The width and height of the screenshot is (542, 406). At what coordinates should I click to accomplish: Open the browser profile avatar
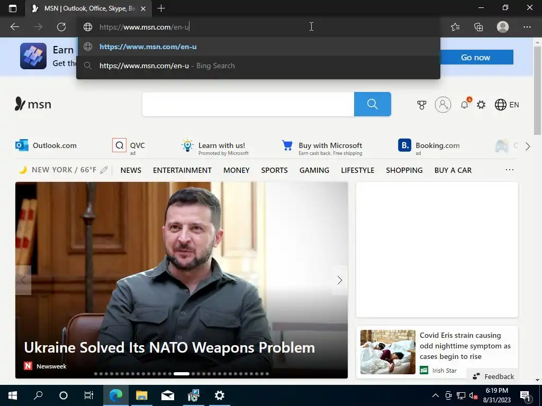[503, 27]
